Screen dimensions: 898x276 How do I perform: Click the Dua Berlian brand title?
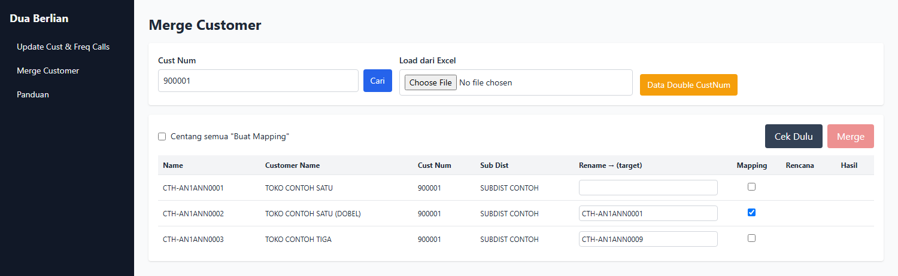(x=39, y=19)
